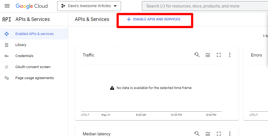Expand Median latency chart to fullscreen
268x137 pixels.
tap(219, 134)
